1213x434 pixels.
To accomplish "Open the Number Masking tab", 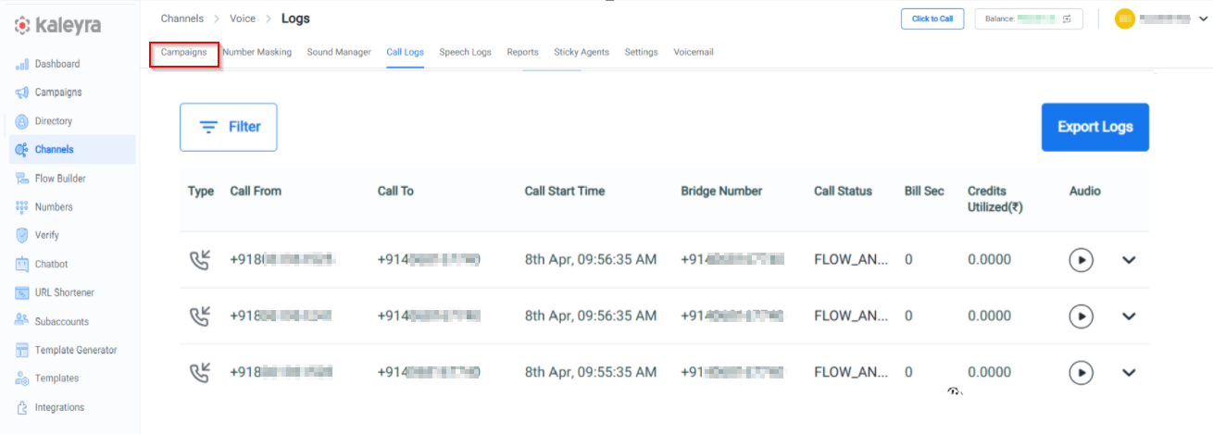I will click(256, 53).
